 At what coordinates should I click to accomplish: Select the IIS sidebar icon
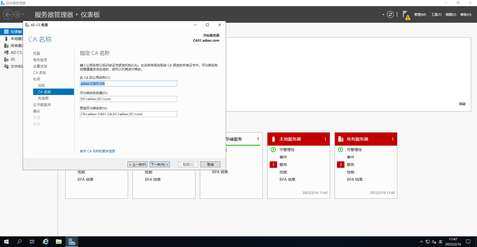point(6,59)
